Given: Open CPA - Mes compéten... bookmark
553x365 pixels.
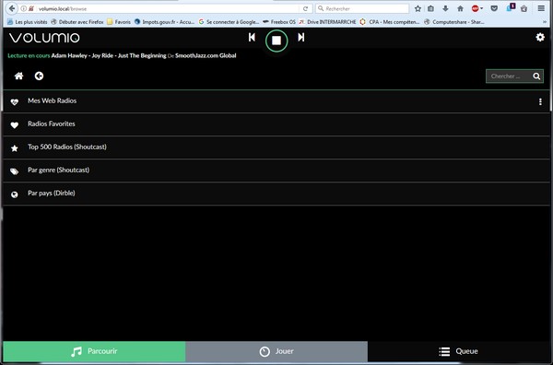Looking at the screenshot, I should [390, 22].
